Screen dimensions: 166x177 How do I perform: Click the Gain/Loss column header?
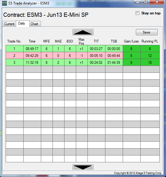point(131,41)
